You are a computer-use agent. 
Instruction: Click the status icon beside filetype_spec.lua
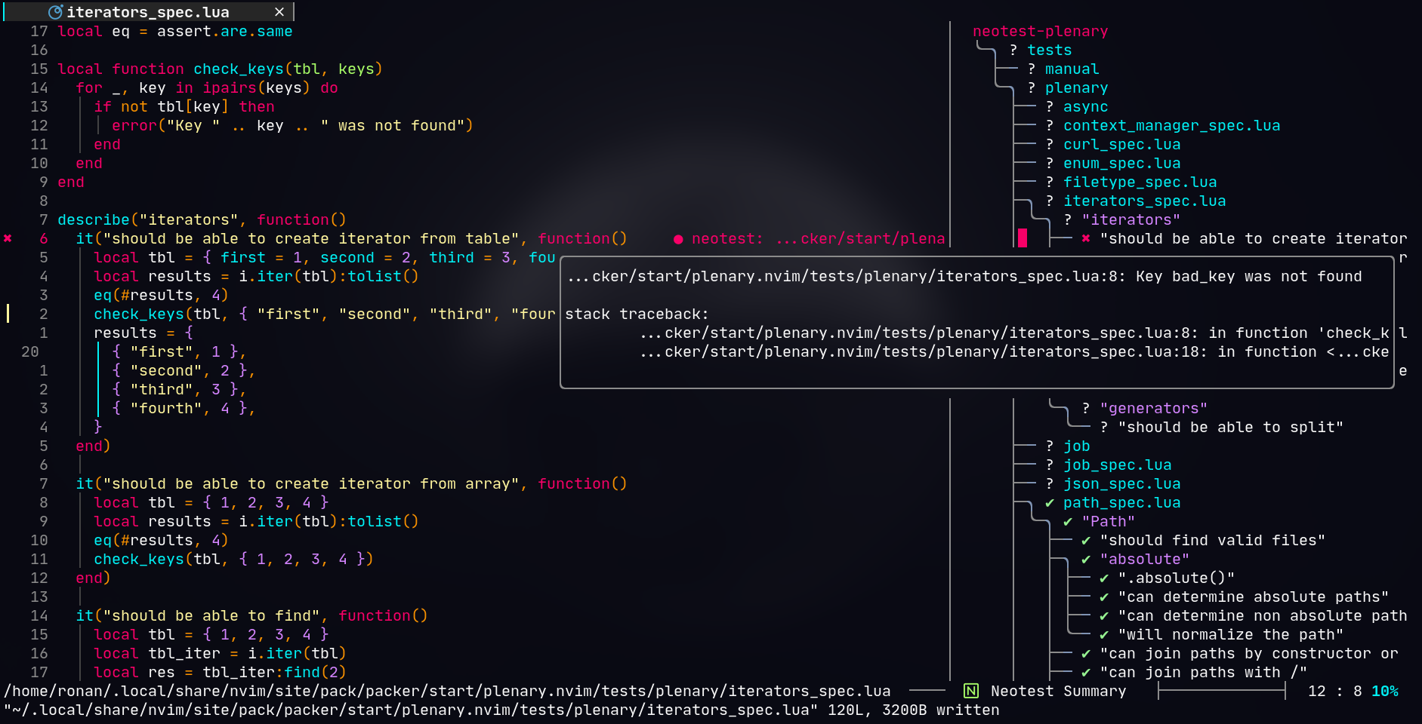[1050, 182]
